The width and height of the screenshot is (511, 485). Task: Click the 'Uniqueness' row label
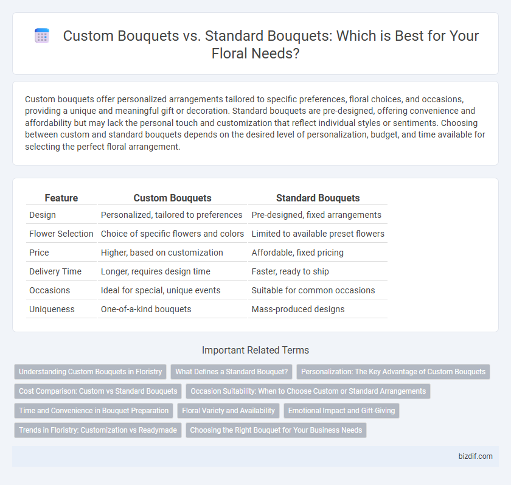pos(52,309)
